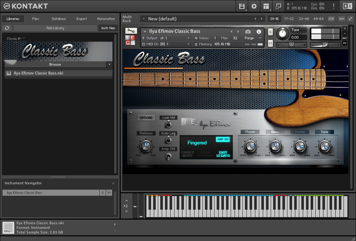Image resolution: width=356 pixels, height=241 pixels.
Task: Expand the info pane arrow
Action: pyautogui.click(x=115, y=225)
